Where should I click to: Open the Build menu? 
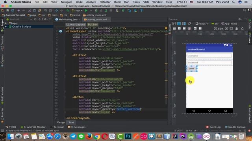pos(117,2)
